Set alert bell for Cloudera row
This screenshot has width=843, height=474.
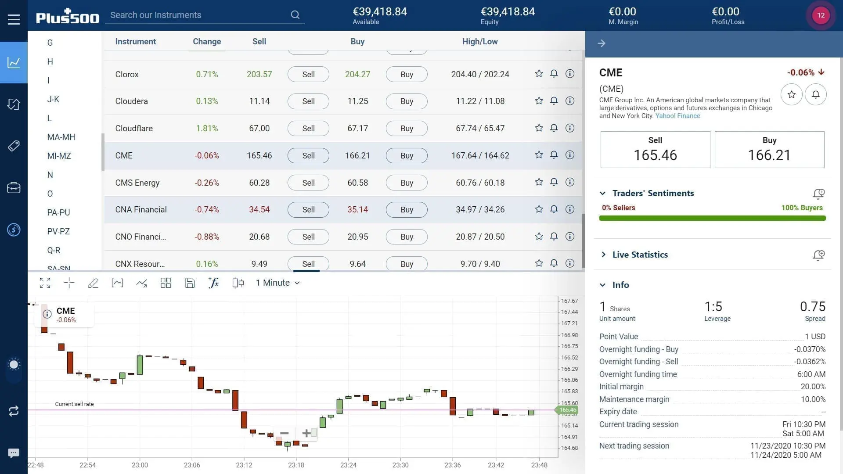pos(554,101)
